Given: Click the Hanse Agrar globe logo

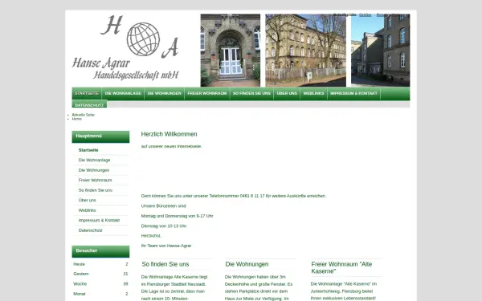Looking at the screenshot, I should pyautogui.click(x=143, y=39).
